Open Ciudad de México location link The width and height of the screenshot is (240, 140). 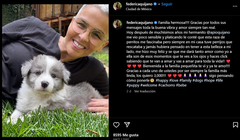[x=139, y=9]
